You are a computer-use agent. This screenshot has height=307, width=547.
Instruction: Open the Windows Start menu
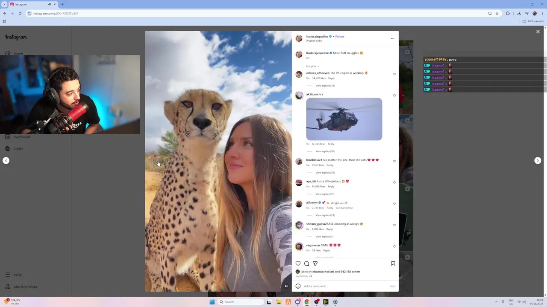click(212, 302)
